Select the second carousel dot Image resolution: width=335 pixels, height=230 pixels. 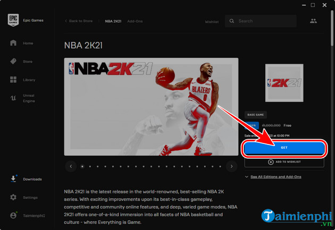90,166
